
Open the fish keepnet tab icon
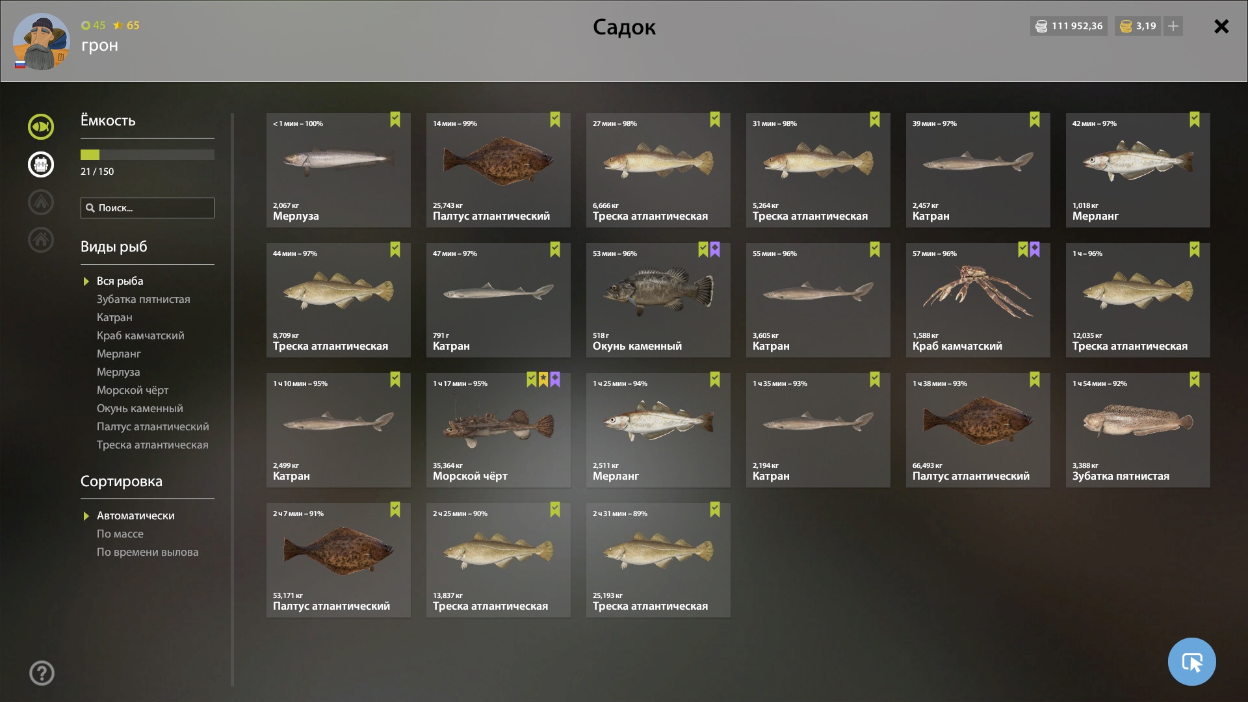point(40,127)
